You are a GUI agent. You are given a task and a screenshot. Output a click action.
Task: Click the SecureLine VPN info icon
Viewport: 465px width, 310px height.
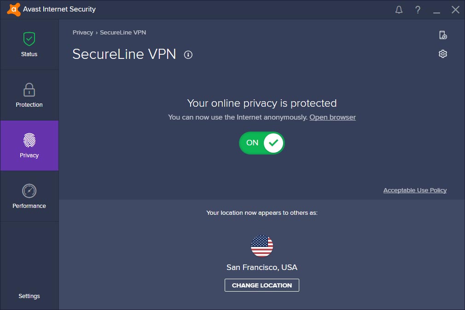[188, 55]
